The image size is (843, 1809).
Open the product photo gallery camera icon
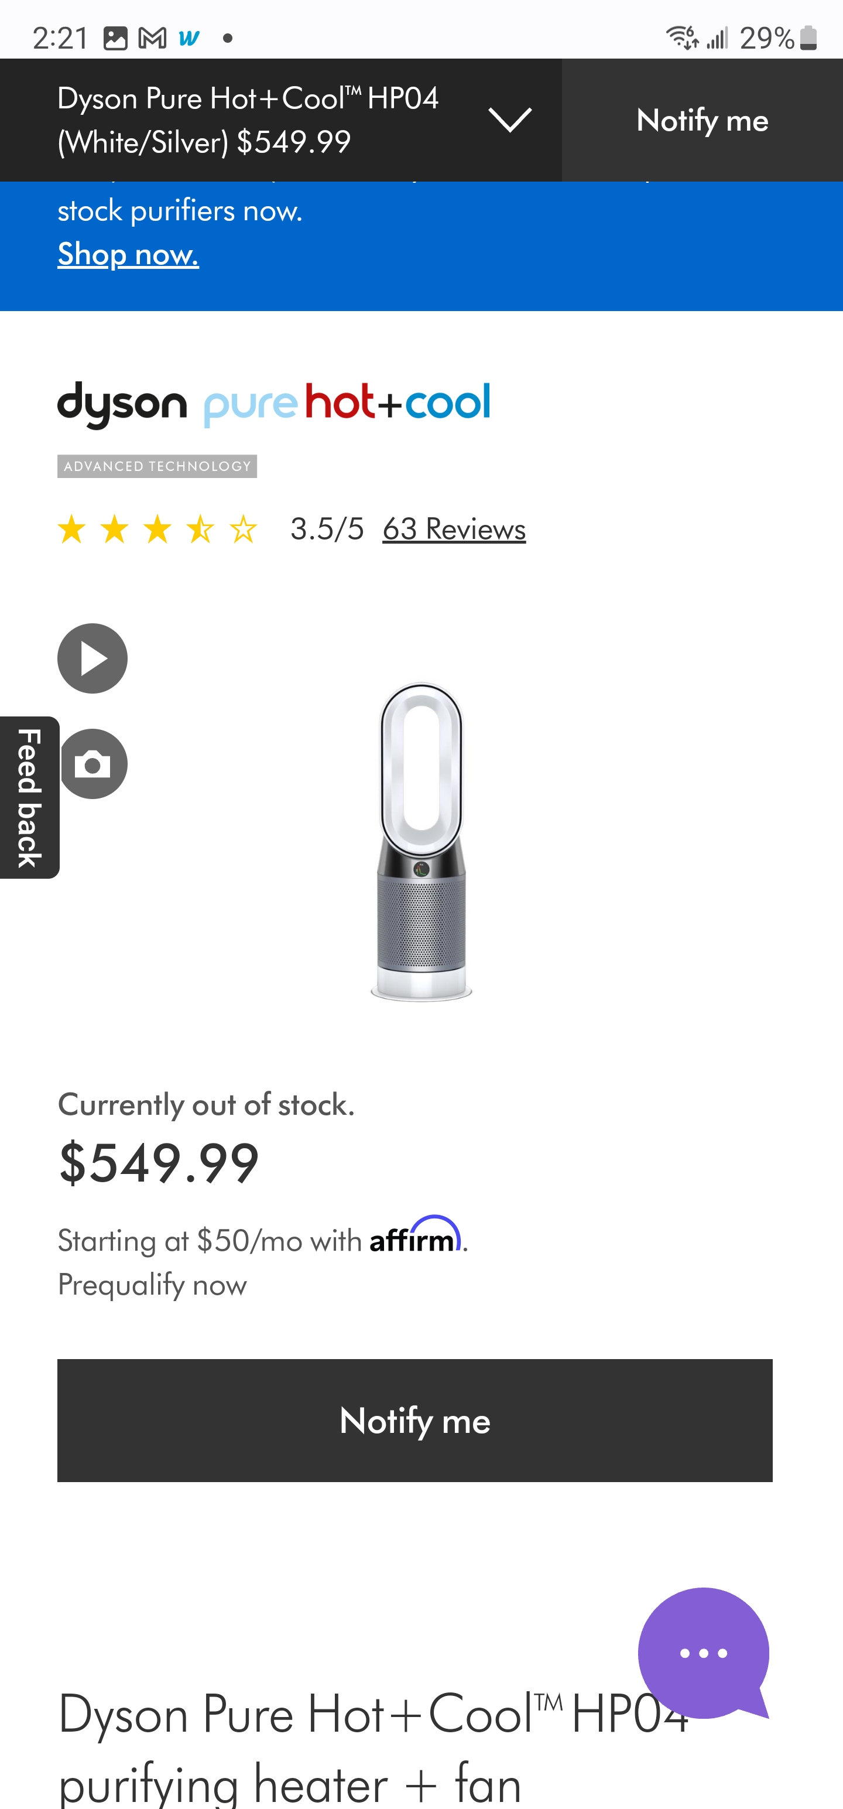click(94, 763)
